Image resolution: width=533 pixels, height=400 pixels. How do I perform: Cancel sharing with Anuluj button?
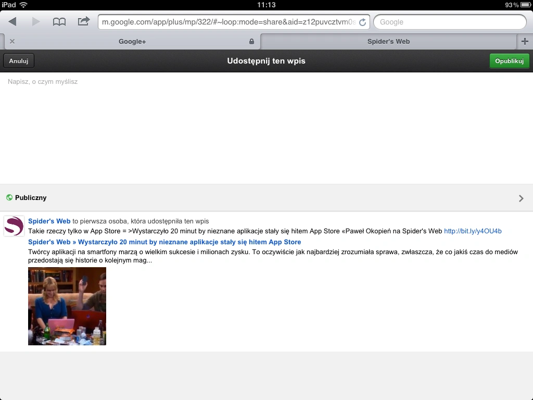point(19,61)
